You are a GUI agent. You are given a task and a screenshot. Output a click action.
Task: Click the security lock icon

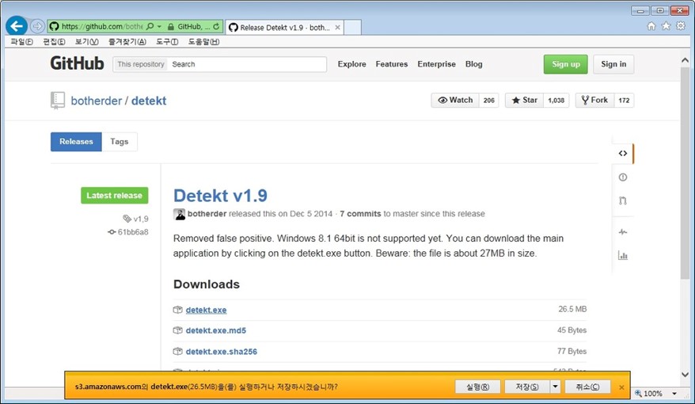coord(171,27)
